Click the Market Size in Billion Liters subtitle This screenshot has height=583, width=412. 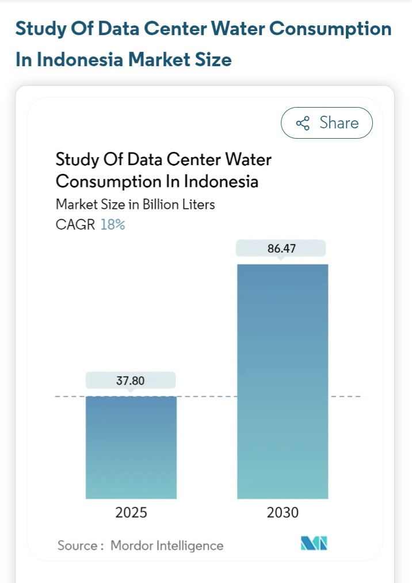135,204
